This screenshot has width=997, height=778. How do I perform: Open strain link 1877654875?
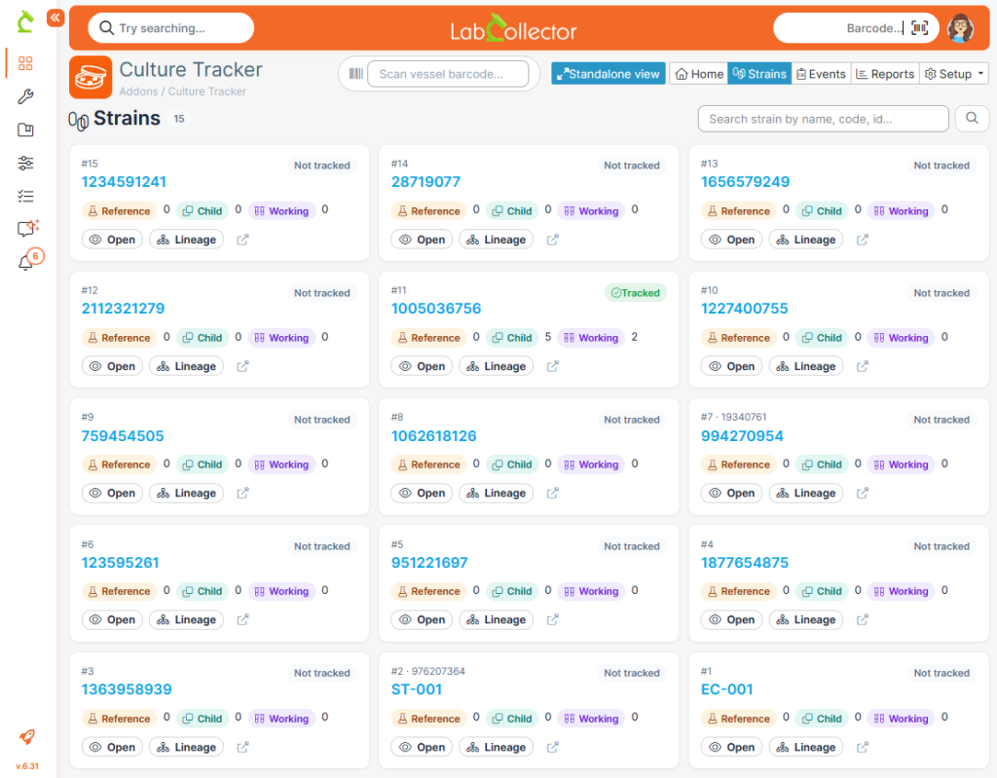point(745,563)
